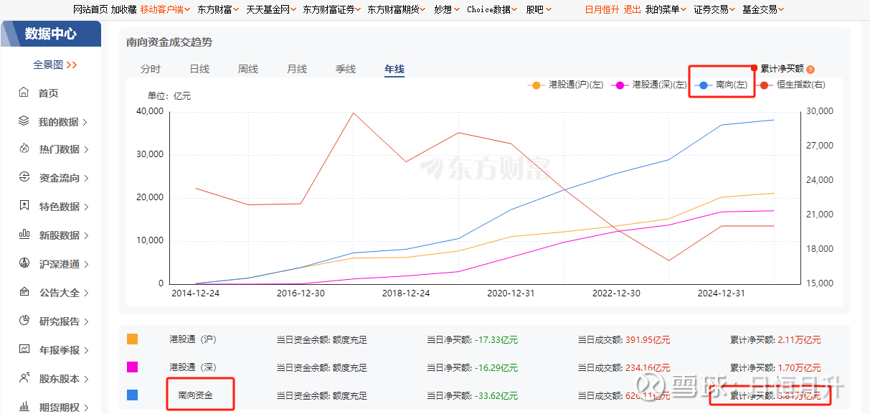Expand 特色数据 sidebar submenu

[85, 207]
